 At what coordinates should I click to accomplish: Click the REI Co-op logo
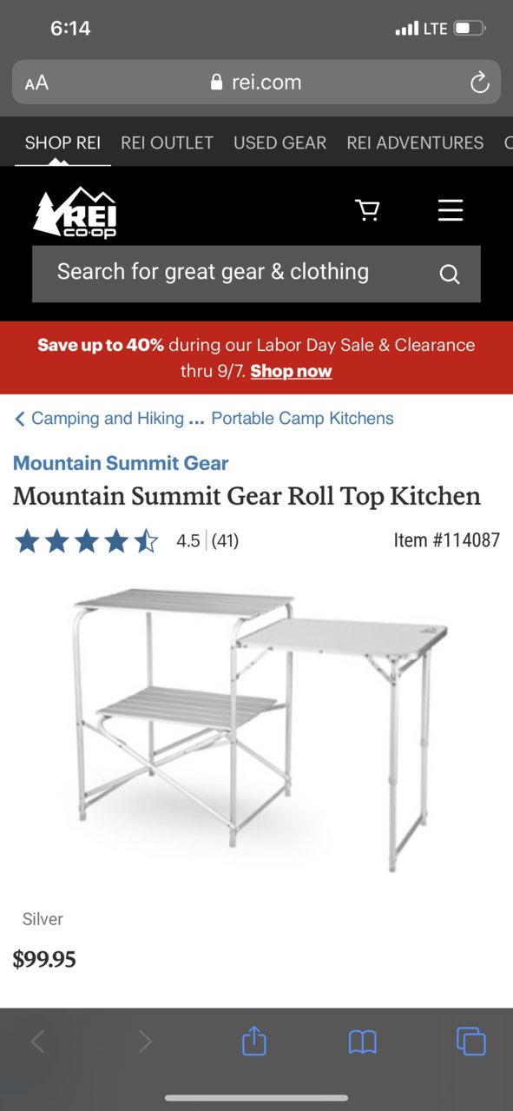[75, 212]
